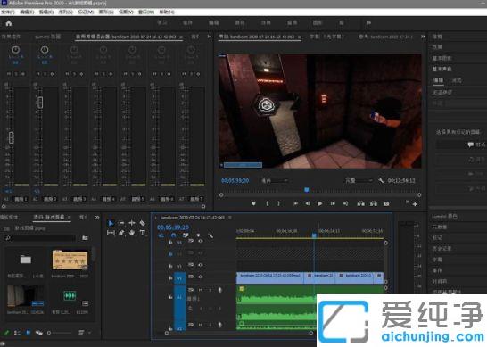Select the Pen tool
The image size is (487, 347).
(121, 233)
